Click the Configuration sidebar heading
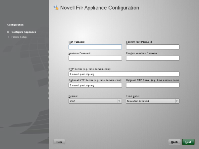The image size is (199, 149). coord(15,25)
